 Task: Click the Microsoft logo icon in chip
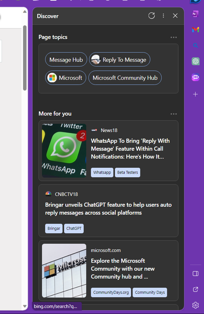click(x=52, y=78)
